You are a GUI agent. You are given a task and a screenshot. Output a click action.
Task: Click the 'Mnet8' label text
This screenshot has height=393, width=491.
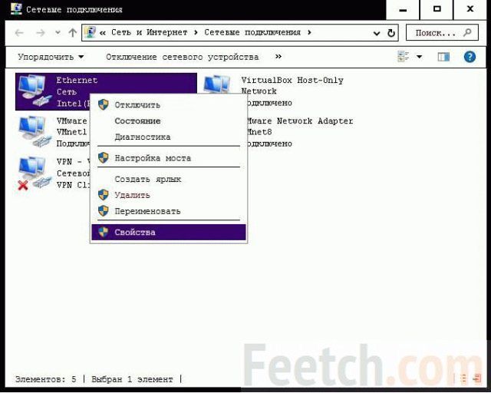click(x=259, y=132)
